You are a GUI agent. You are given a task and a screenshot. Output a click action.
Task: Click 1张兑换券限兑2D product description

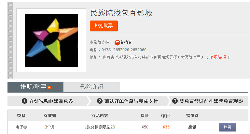(x=100, y=127)
